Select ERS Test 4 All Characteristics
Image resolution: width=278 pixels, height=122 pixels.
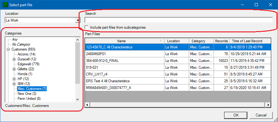pyautogui.click(x=108, y=81)
